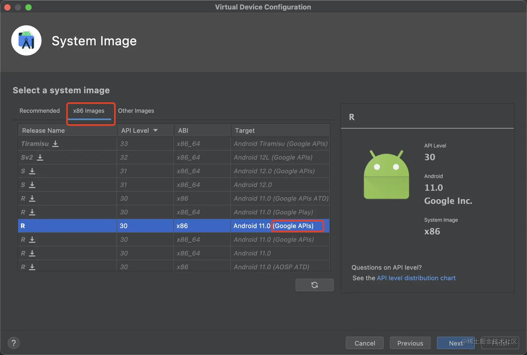This screenshot has width=527, height=355.
Task: Download the S plain Android 12.0 image
Action: [32, 185]
